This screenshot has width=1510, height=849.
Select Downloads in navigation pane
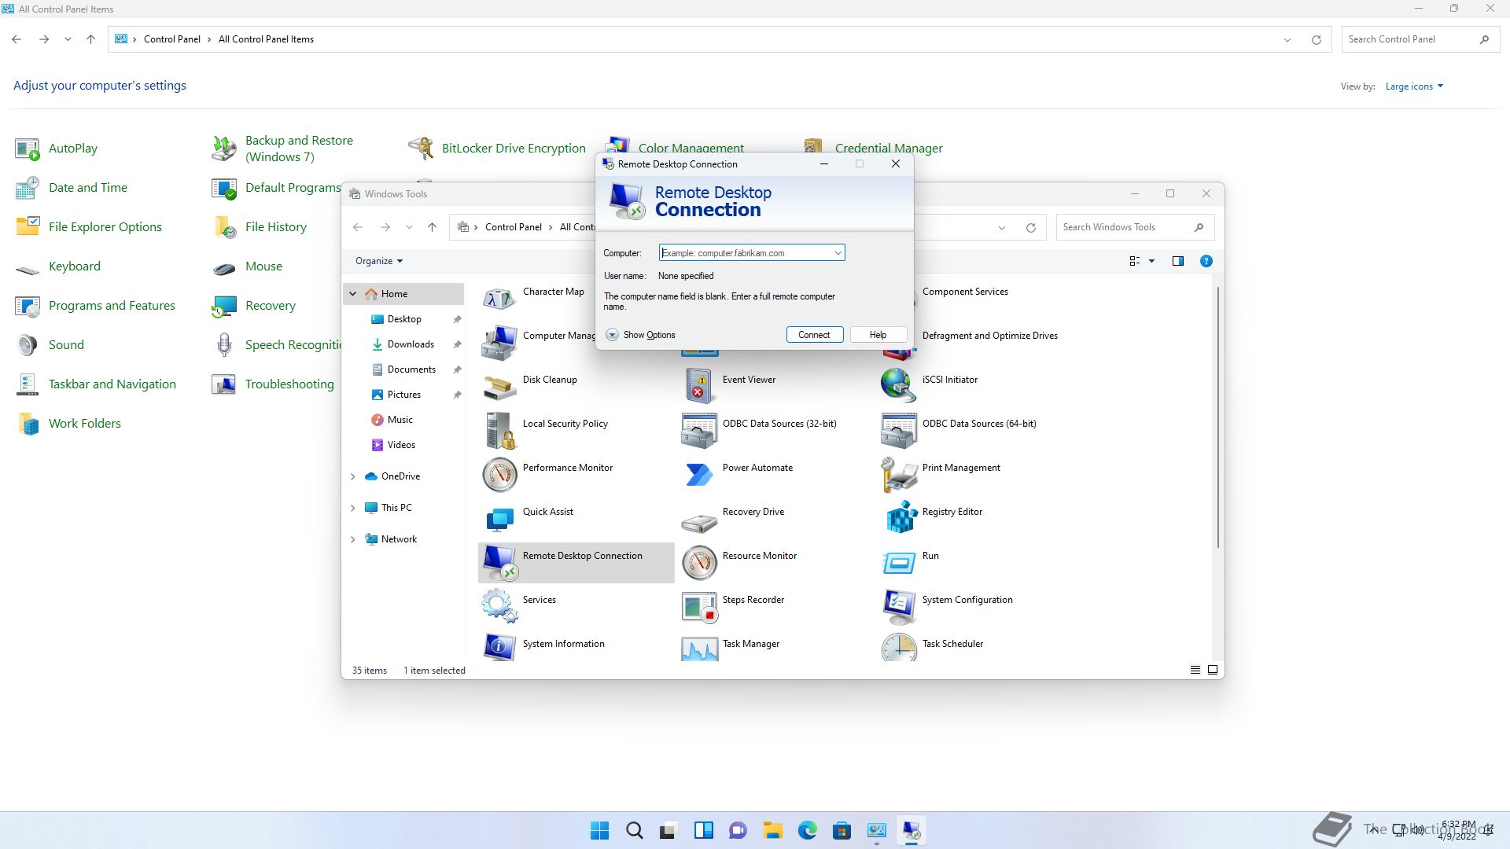click(x=411, y=344)
